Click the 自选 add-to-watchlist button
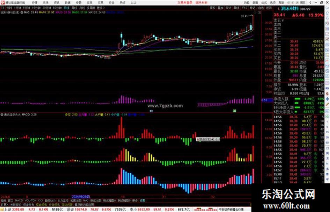This screenshot has height=212, width=330. (x=261, y=8)
